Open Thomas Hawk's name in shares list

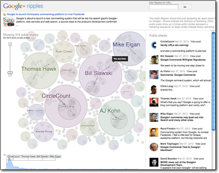click(169, 98)
